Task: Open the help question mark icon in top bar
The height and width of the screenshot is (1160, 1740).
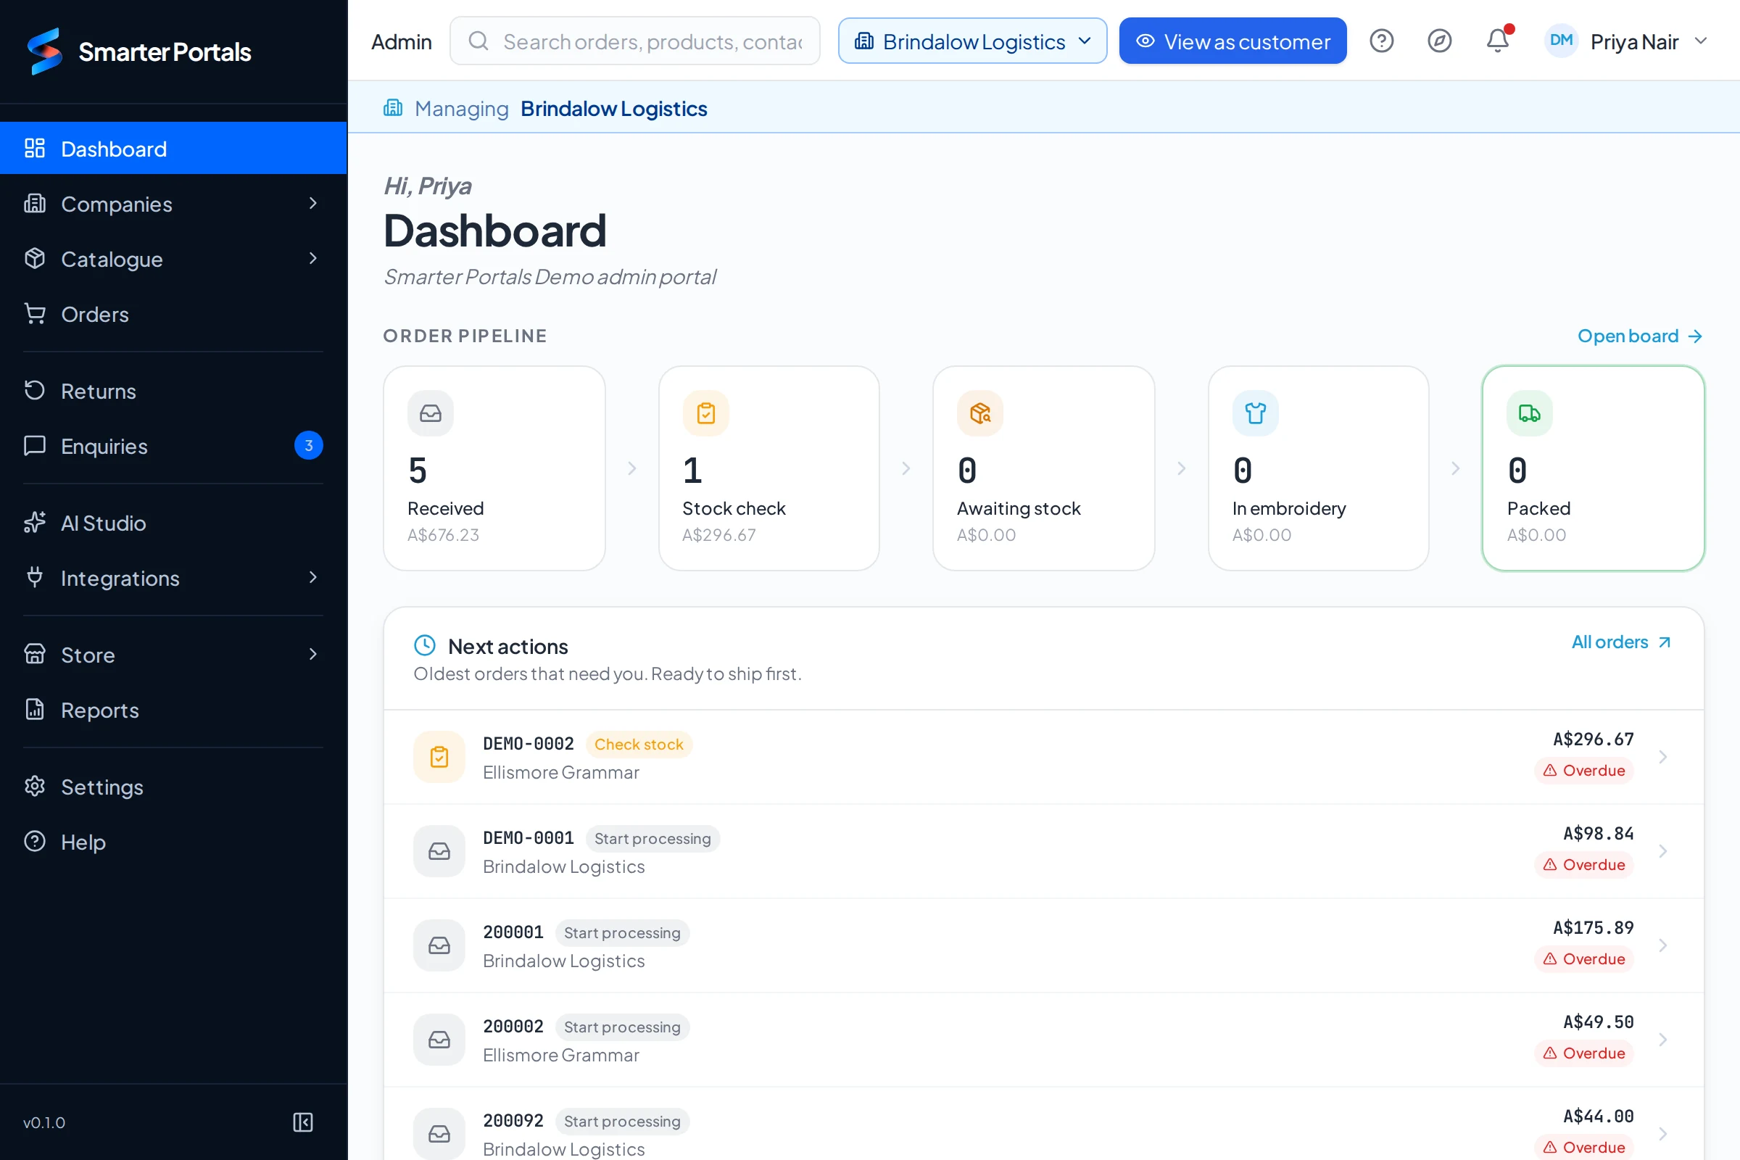Action: pyautogui.click(x=1381, y=41)
